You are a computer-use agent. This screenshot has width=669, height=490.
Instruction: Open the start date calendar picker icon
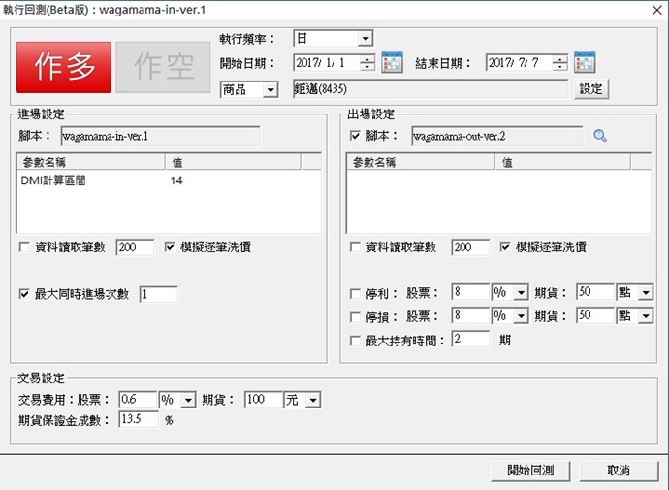[392, 63]
